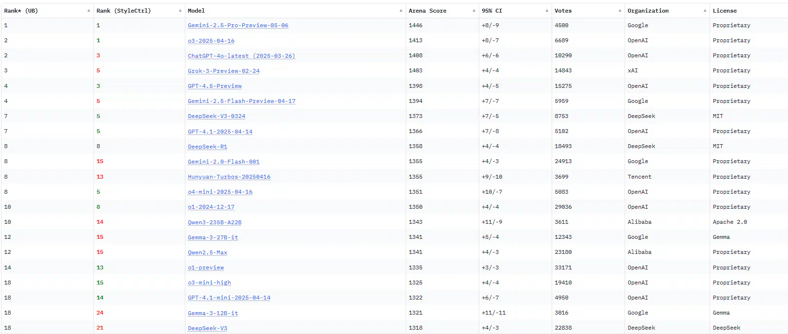Image resolution: width=788 pixels, height=334 pixels.
Task: Select Arena Score value 1413
Action: pyautogui.click(x=415, y=40)
